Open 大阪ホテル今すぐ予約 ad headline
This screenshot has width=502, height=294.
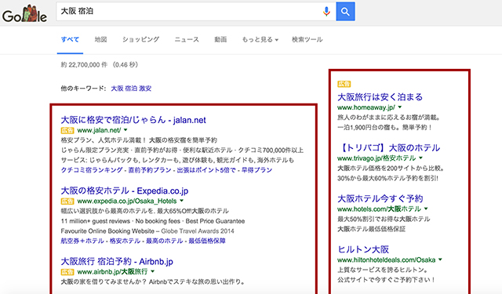(380, 198)
